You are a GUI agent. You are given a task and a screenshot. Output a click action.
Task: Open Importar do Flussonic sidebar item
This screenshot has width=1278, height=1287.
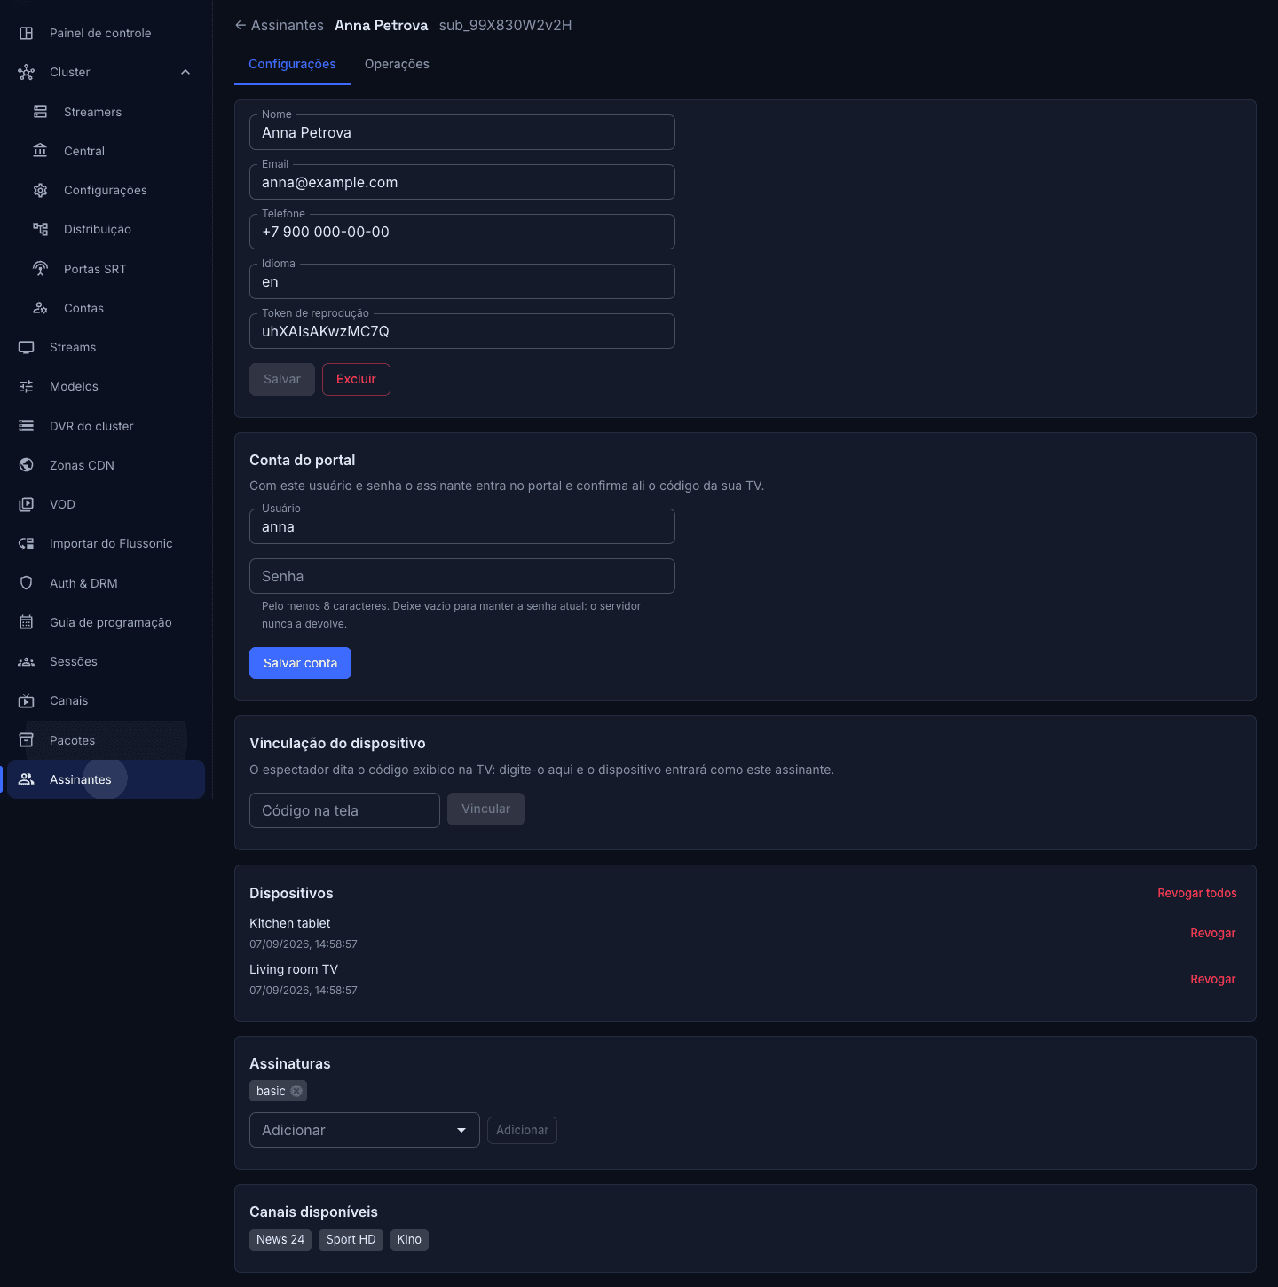pos(106,543)
